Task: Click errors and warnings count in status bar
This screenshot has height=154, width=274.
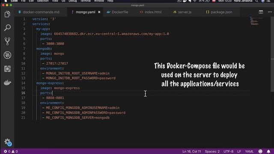Action: (11, 151)
